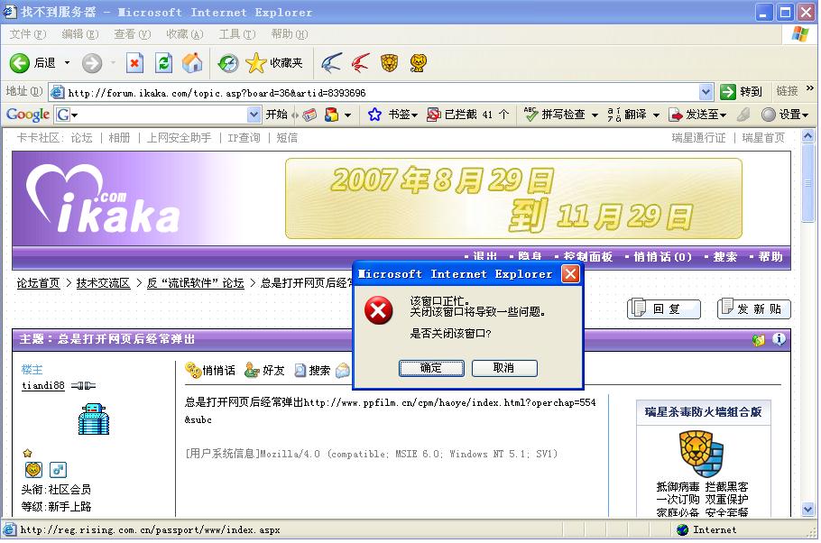Open the tiandi88 username link
This screenshot has height=543, width=821.
[43, 386]
